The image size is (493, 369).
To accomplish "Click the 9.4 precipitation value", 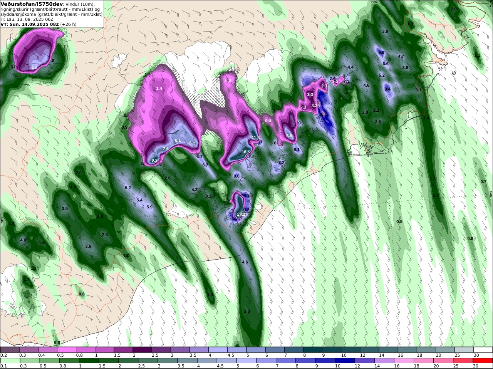I will 387,89.
